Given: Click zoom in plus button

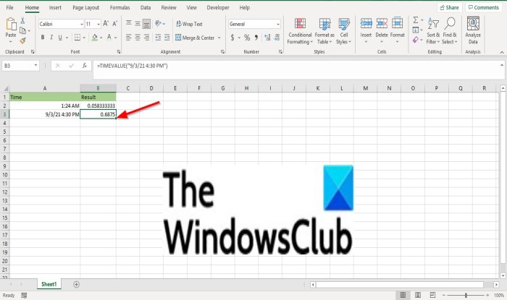Looking at the screenshot, I should coord(487,295).
